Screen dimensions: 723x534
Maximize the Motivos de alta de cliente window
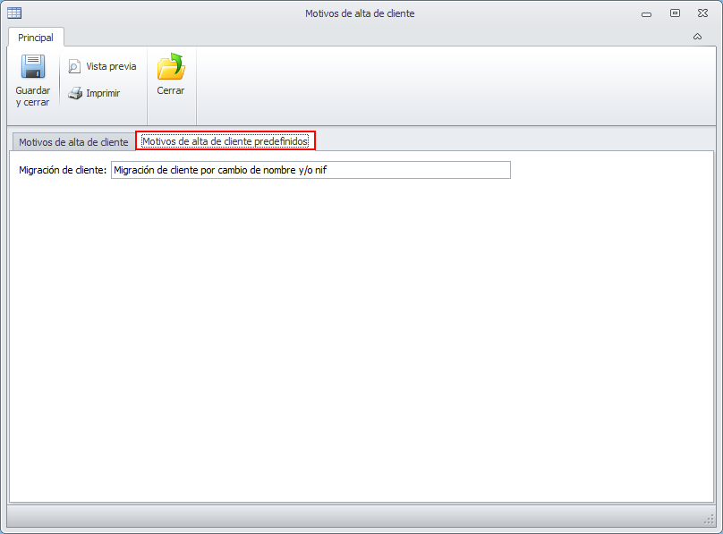[x=675, y=13]
